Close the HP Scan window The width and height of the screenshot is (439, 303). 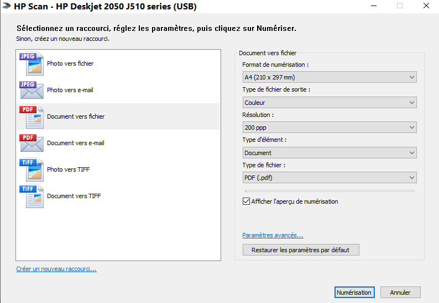426,6
